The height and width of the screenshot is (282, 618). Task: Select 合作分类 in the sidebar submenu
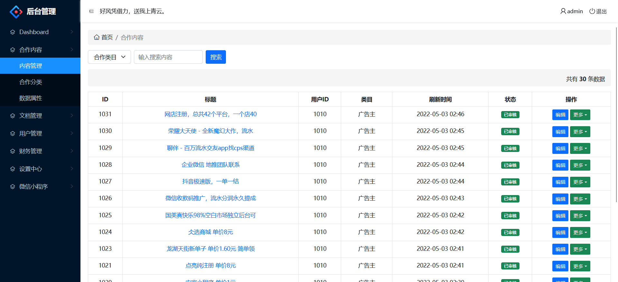pyautogui.click(x=31, y=82)
